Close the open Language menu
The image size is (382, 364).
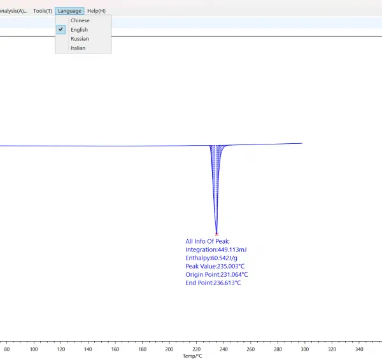point(69,11)
